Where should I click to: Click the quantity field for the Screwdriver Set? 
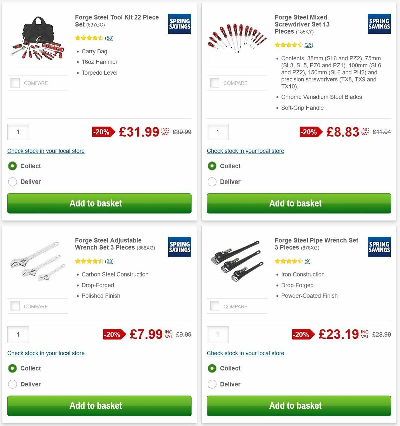(218, 132)
